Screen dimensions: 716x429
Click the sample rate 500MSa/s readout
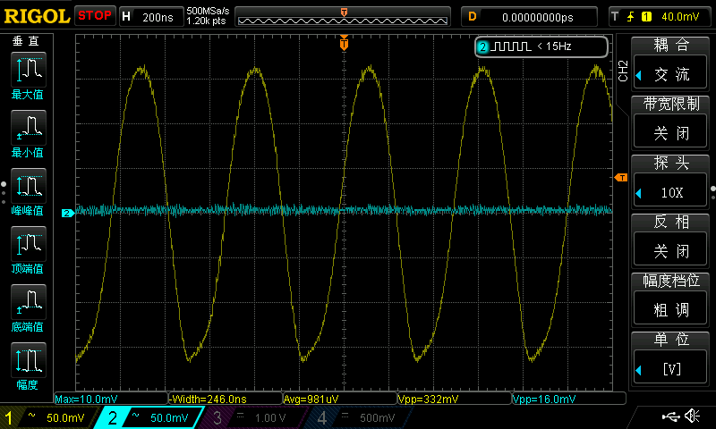point(208,11)
